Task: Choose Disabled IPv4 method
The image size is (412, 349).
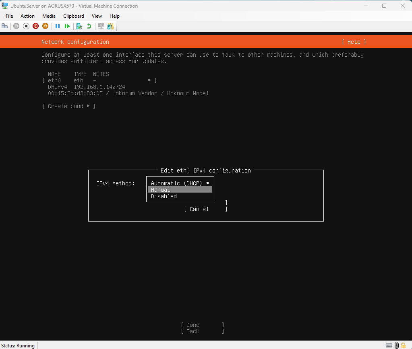Action: [x=180, y=196]
